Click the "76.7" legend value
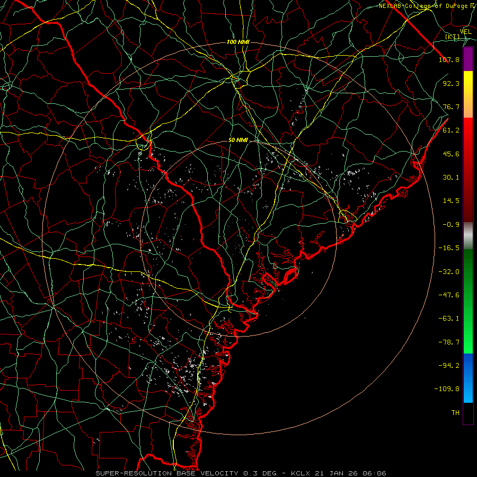 pyautogui.click(x=451, y=107)
